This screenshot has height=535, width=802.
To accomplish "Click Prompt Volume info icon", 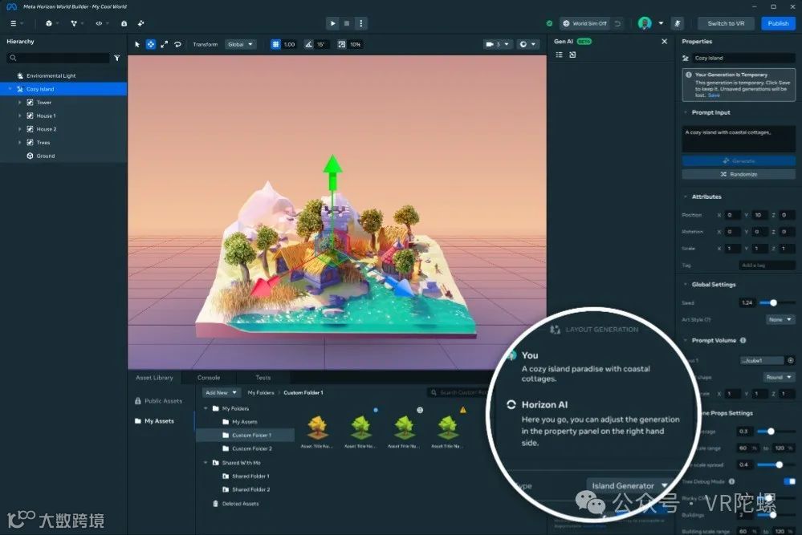I will (743, 340).
